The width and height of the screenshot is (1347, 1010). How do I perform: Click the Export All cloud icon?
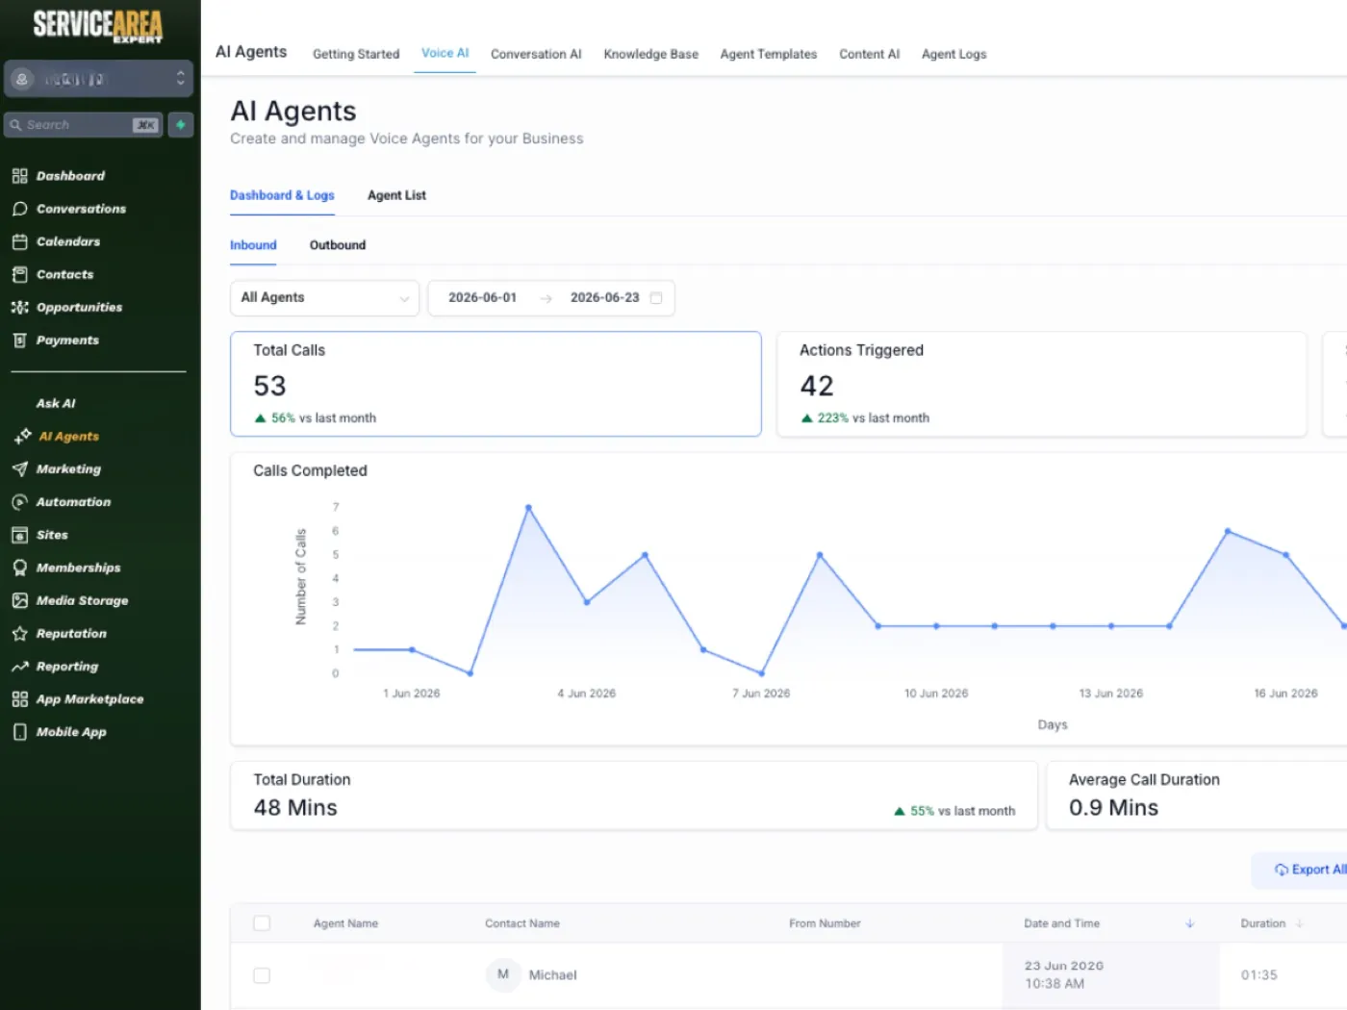[1281, 870]
